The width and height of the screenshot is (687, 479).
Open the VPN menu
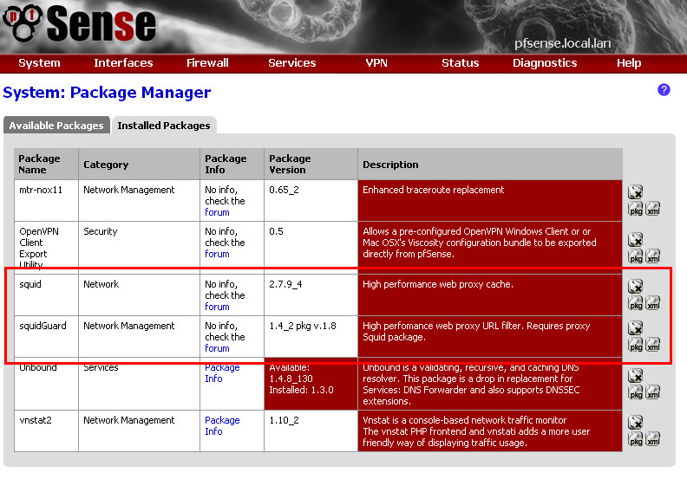click(x=376, y=63)
